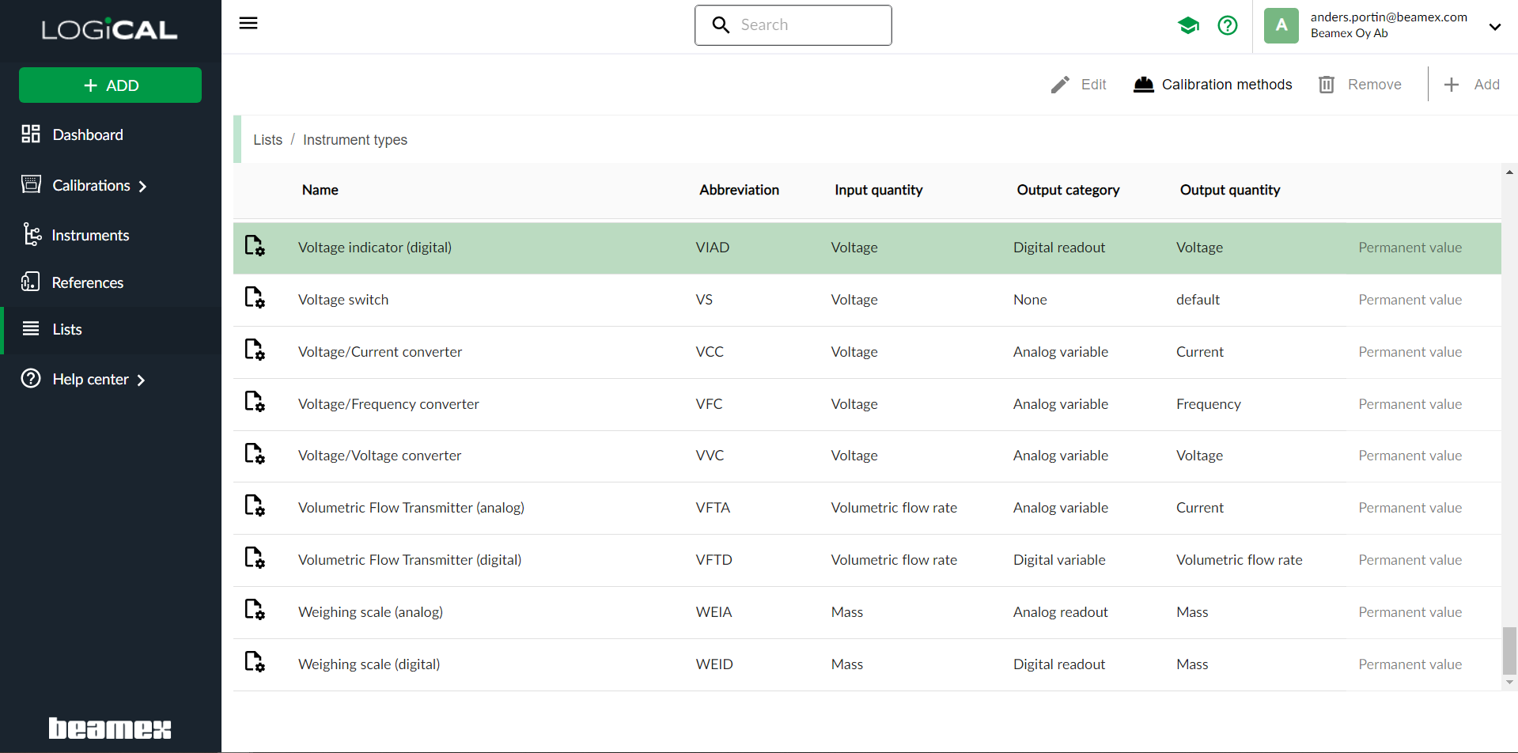Expand the Calibrations submenu chevron
The width and height of the screenshot is (1518, 753).
click(x=142, y=187)
